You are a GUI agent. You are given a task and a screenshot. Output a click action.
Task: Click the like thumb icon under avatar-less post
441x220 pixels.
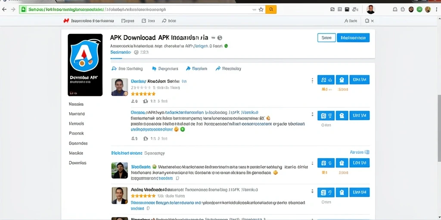(x=146, y=138)
